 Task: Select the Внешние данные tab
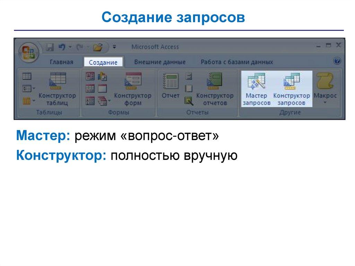(160, 62)
